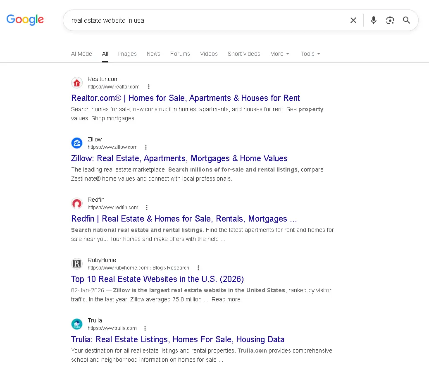Start voice search with microphone icon

374,20
